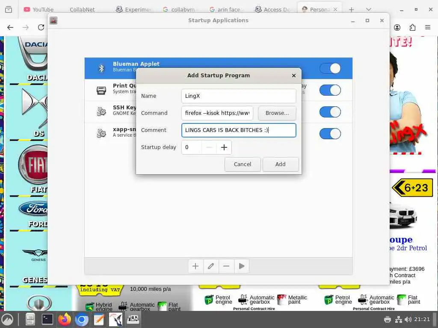Click the 2dr Petrol car link
The width and height of the screenshot is (438, 328).
pyautogui.click(x=409, y=248)
